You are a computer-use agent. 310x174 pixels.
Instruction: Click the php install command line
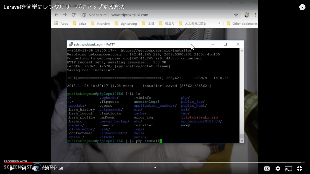(148, 141)
